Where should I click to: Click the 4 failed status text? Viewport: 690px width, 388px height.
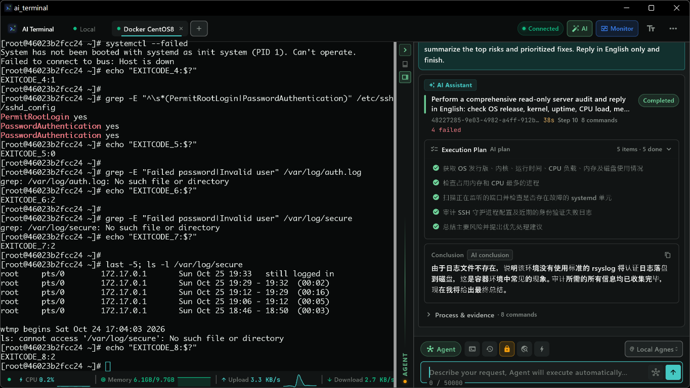point(446,130)
